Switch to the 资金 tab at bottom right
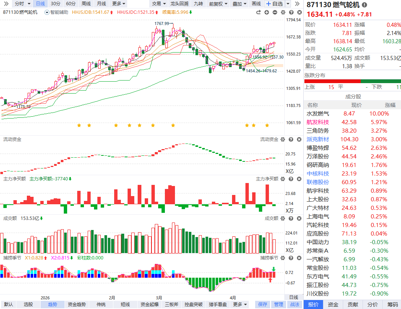 tap(333, 305)
